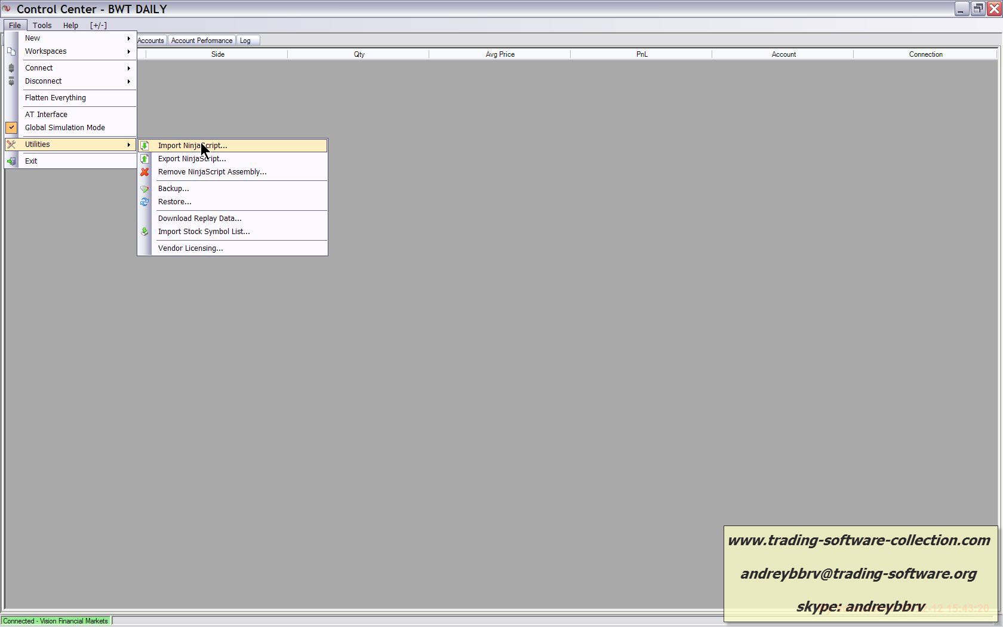Open the Log tab
This screenshot has width=1003, height=627.
point(245,41)
